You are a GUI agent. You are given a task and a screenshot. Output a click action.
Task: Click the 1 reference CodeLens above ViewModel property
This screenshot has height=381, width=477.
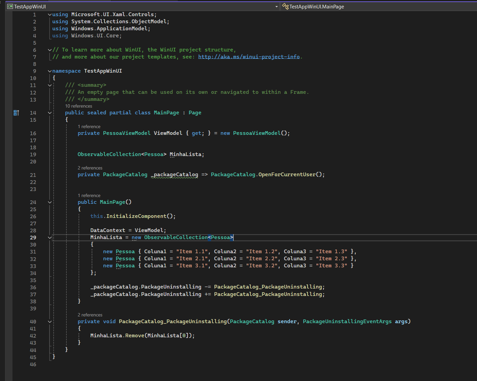point(89,126)
